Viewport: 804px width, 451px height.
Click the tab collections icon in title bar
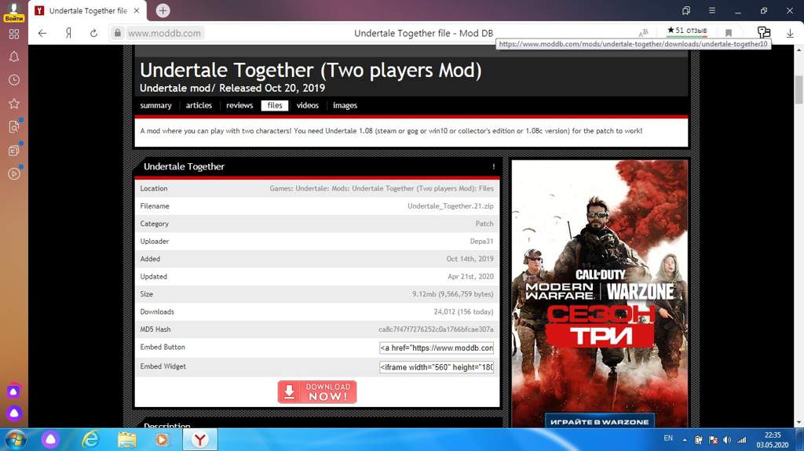(x=686, y=10)
